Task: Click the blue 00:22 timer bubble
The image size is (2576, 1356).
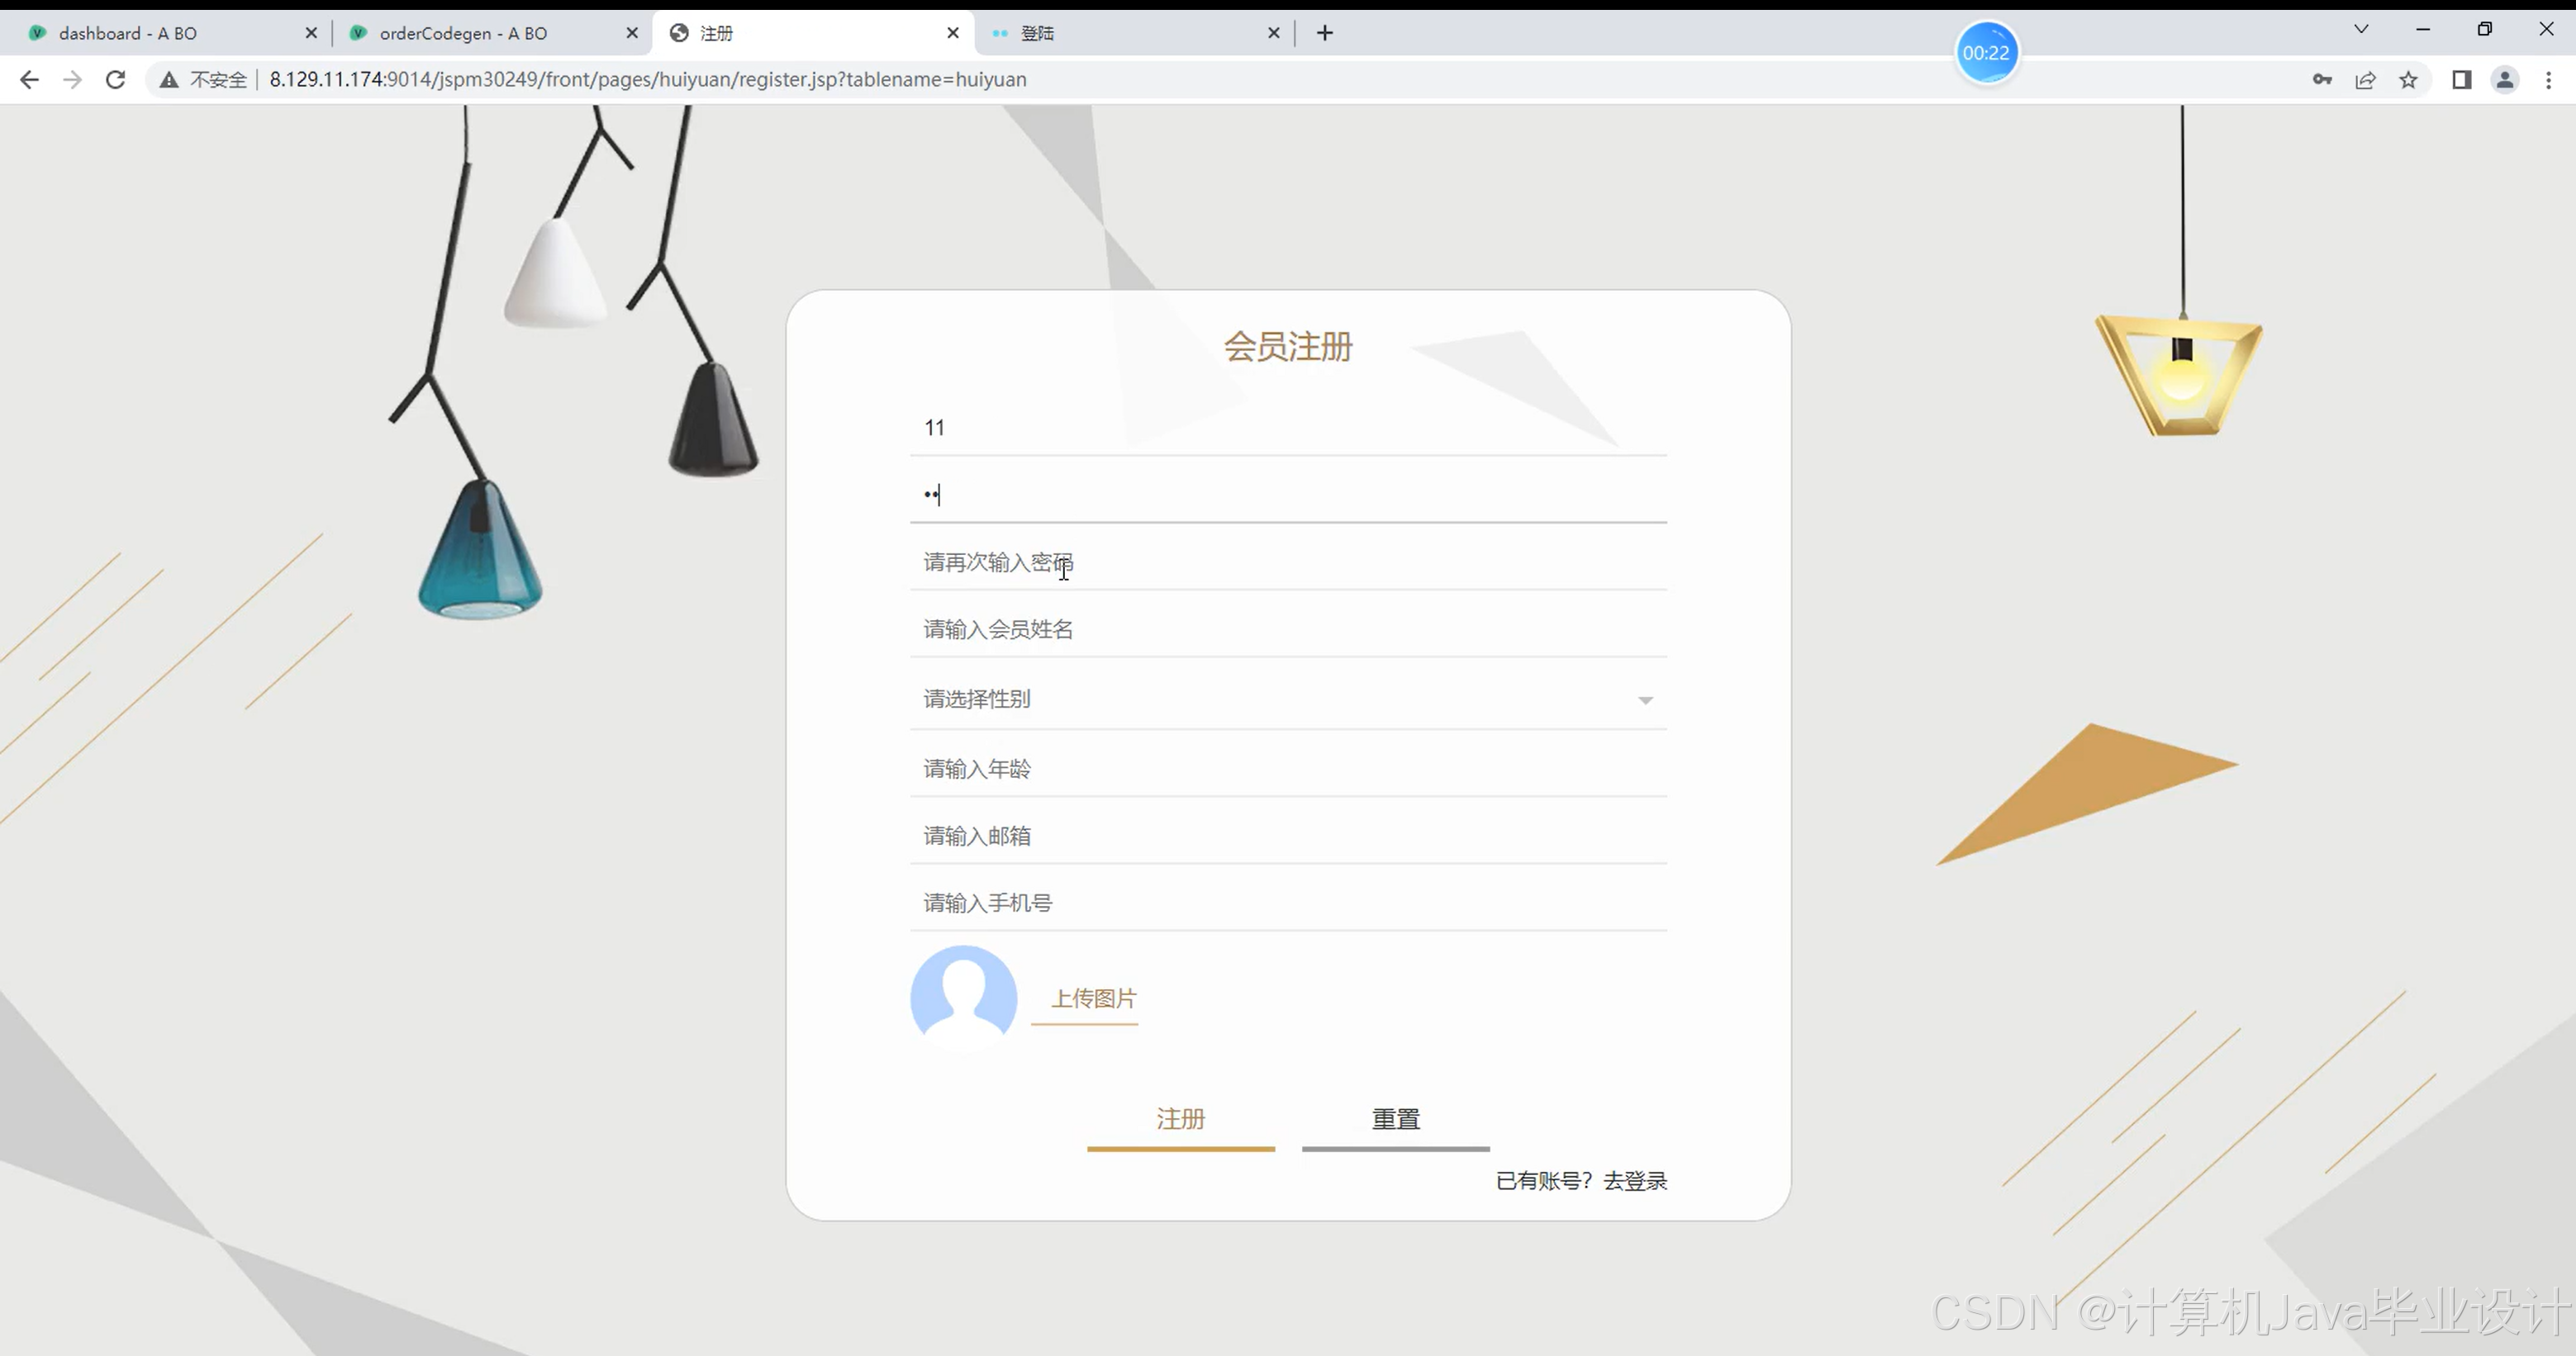Action: tap(1986, 53)
